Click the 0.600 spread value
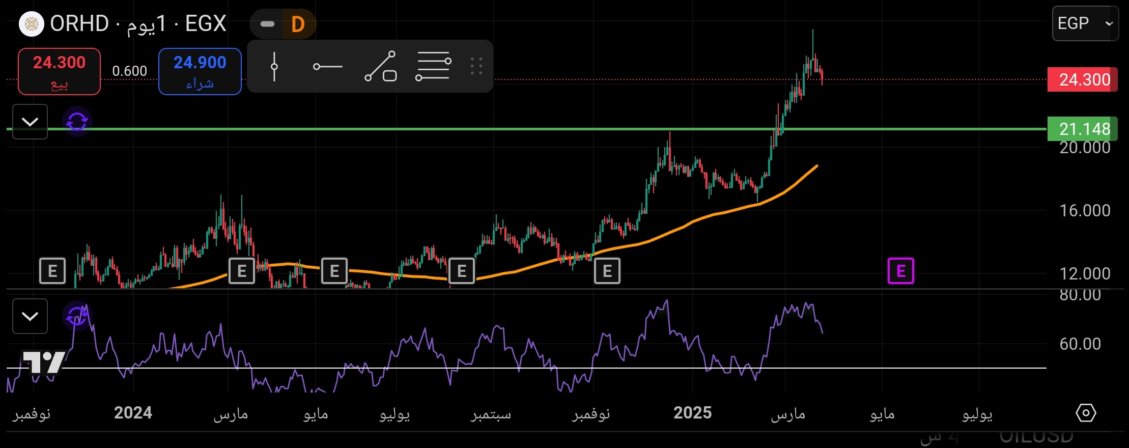This screenshot has height=448, width=1129. point(129,71)
